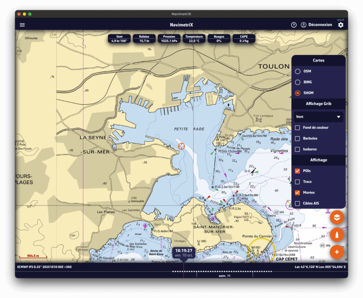Click the orange crosshair marker in Petite Rade
The height and width of the screenshot is (298, 363).
coord(181,146)
